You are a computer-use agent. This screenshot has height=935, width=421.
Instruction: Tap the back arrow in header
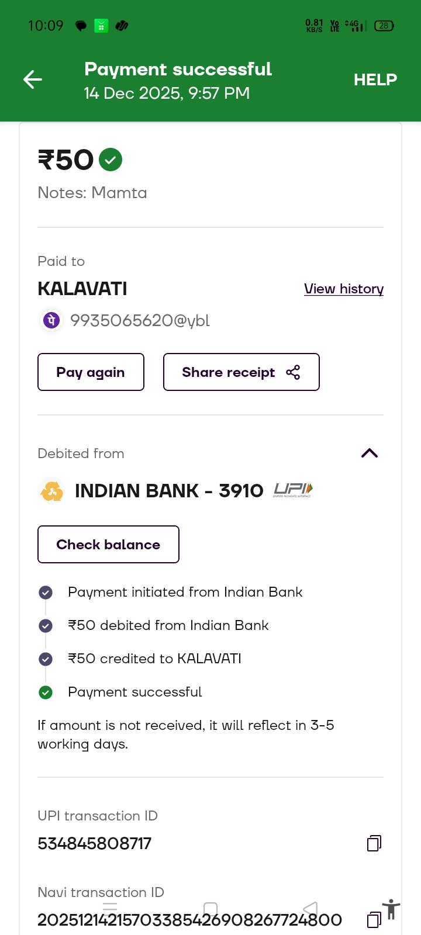pos(33,79)
